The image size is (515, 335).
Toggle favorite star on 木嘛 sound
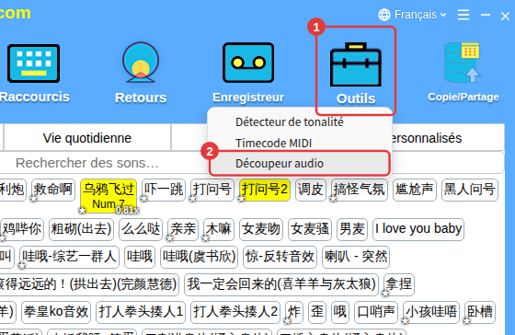(x=205, y=237)
